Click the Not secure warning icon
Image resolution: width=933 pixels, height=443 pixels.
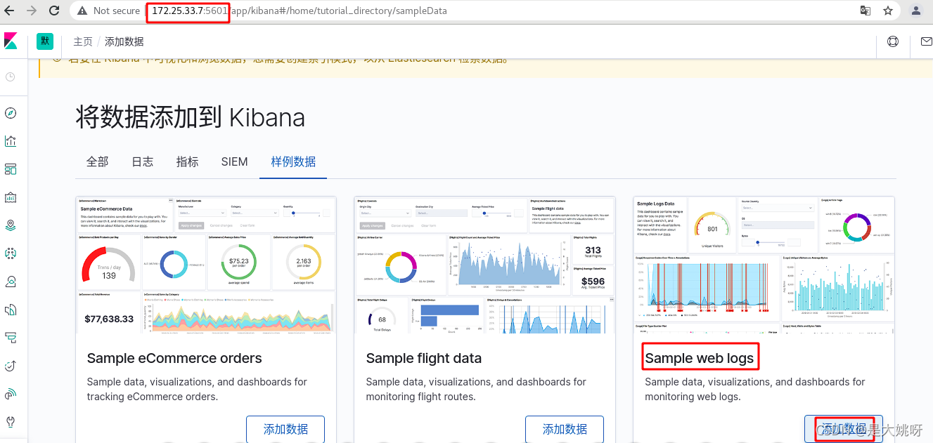tap(83, 11)
